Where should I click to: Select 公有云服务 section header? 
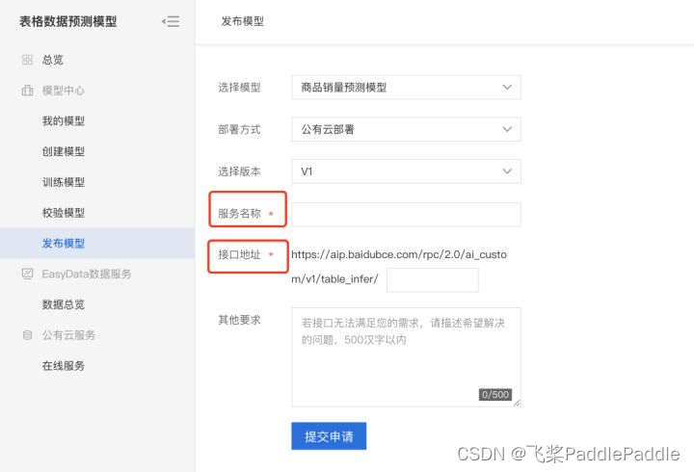coord(68,335)
